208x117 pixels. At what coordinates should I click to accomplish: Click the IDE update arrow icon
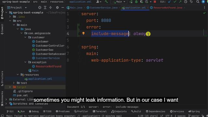pyautogui.click(x=203, y=2)
